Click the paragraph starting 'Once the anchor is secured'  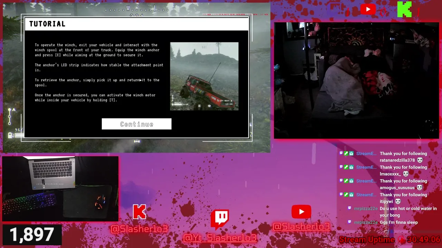coord(95,97)
